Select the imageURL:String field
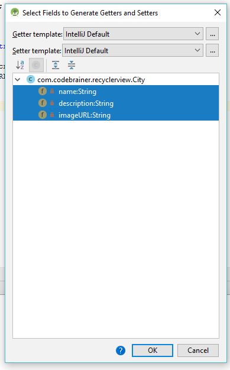The width and height of the screenshot is (230, 370). point(116,115)
